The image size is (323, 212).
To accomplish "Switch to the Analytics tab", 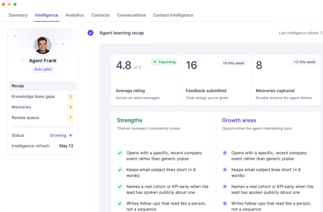I will point(75,15).
